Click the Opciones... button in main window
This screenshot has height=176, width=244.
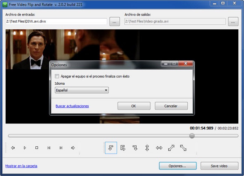click(x=178, y=166)
